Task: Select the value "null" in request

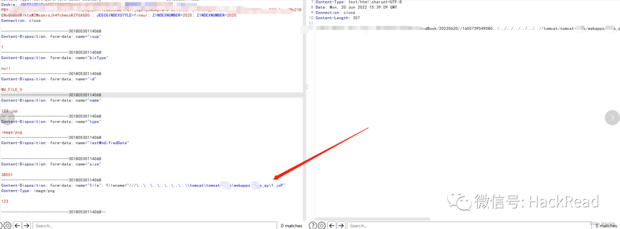Action: [6, 68]
